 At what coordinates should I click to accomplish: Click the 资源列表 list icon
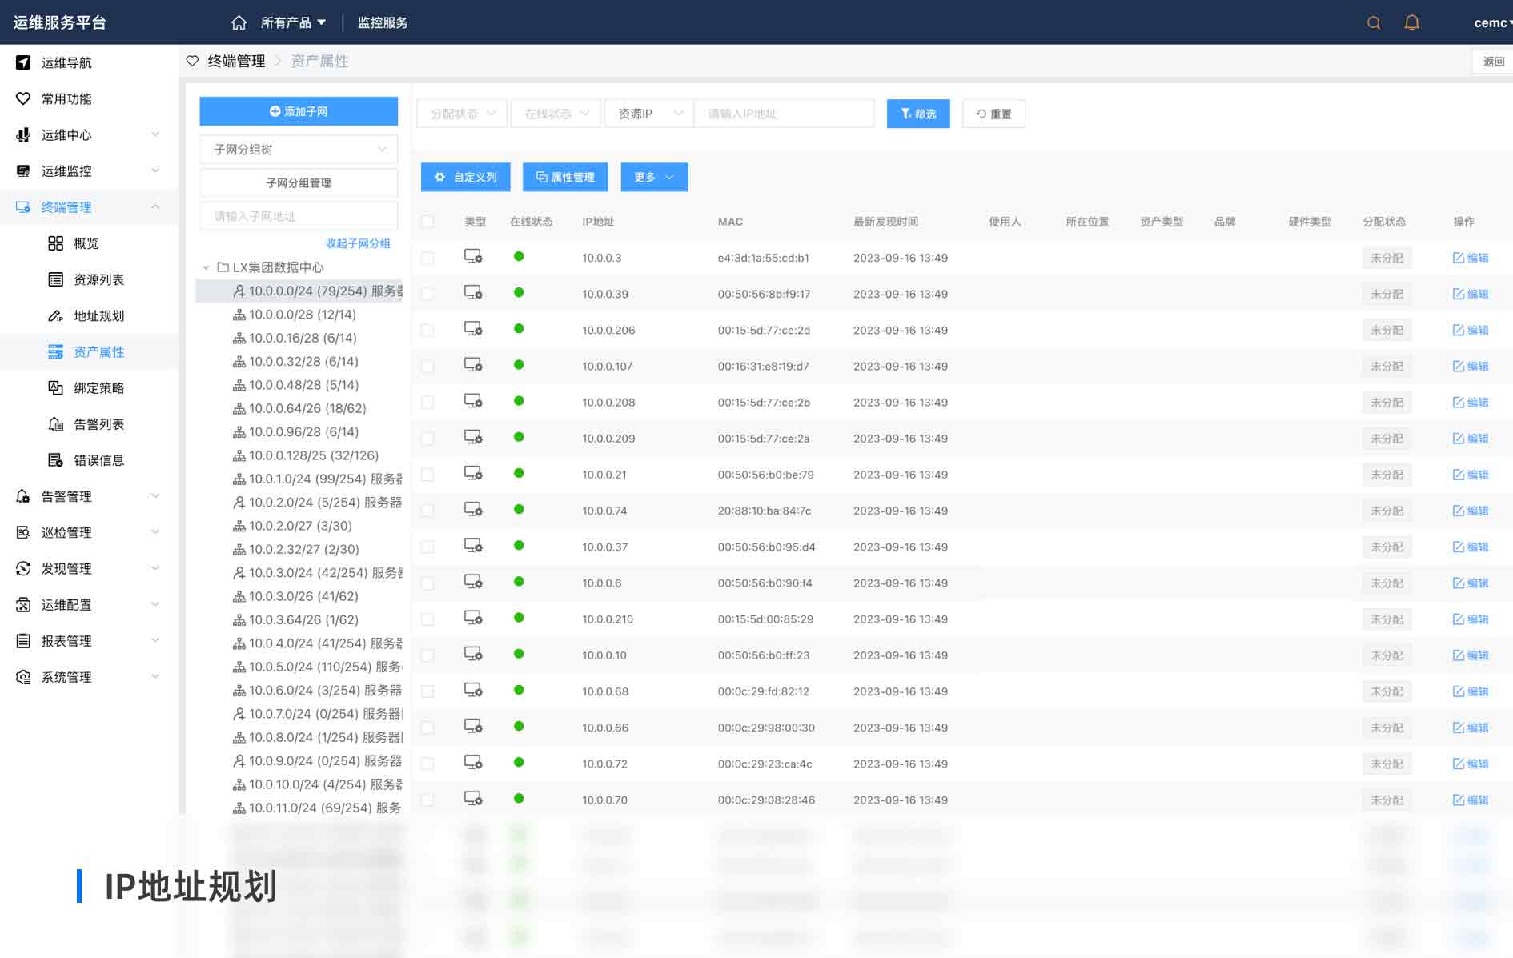(x=55, y=279)
